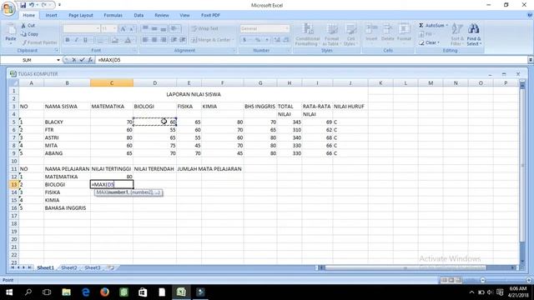The image size is (534, 300).
Task: Click the Sort & Filter button
Action: 456,34
